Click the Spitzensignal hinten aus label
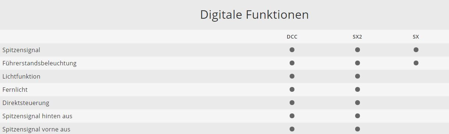Screen dimensions: 449x134 click(37, 116)
